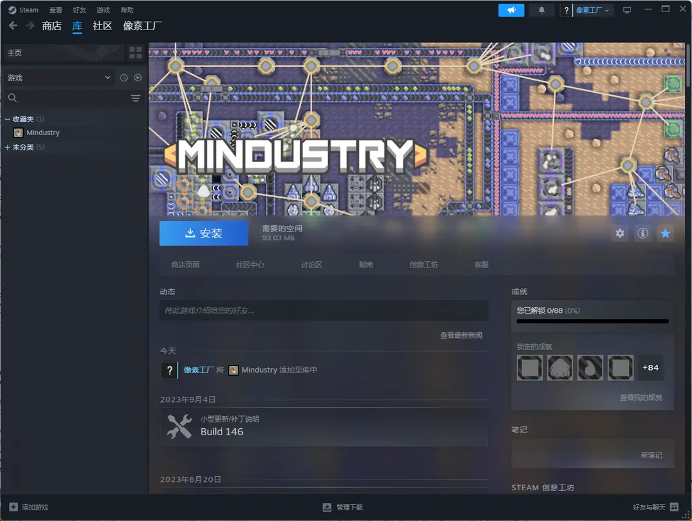Open the 社区中心 link
692x521 pixels.
250,264
